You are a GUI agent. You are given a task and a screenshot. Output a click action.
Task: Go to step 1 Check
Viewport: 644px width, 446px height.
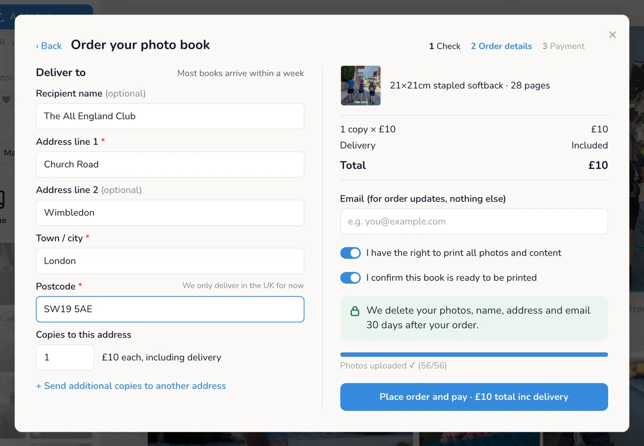[445, 46]
